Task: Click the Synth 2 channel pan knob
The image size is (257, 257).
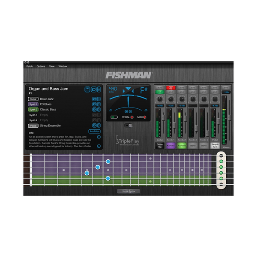Action: click(182, 99)
